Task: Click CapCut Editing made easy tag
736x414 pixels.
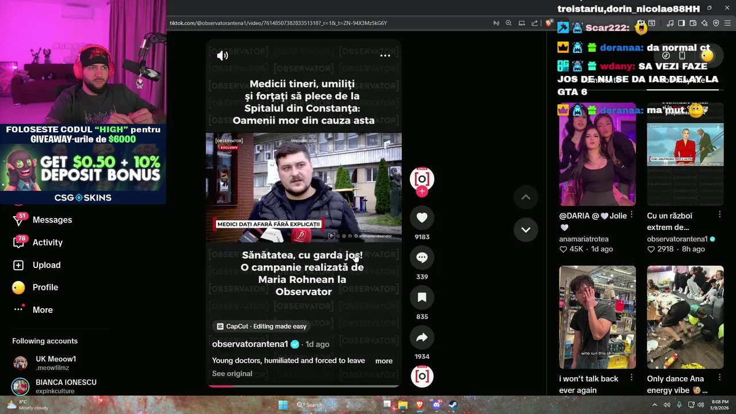Action: 261,326
